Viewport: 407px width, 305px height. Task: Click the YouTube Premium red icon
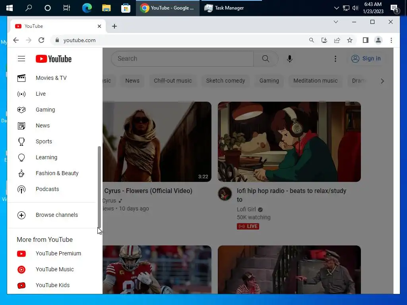point(21,253)
